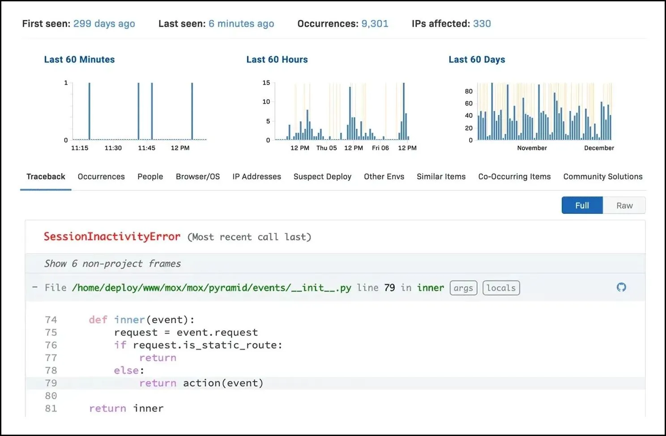
Task: Open the Browser/OS tab
Action: tap(198, 177)
